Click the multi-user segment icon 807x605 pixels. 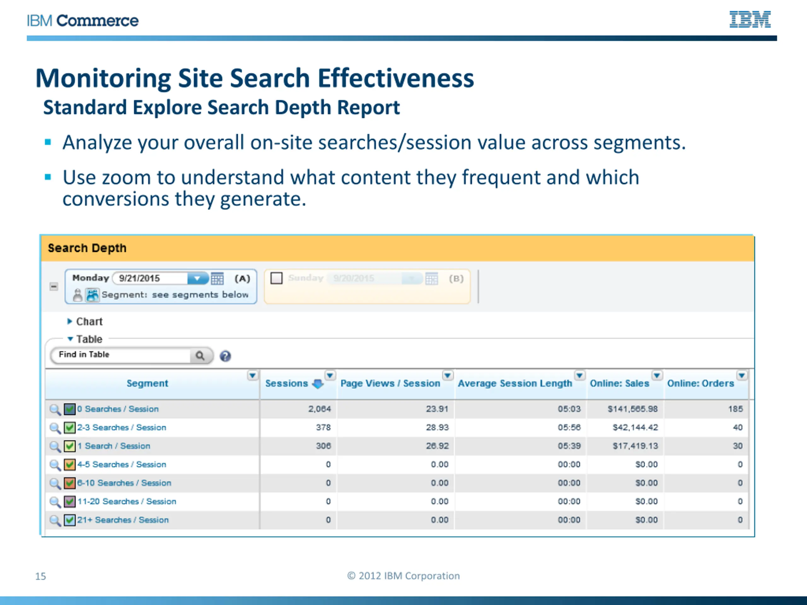92,295
